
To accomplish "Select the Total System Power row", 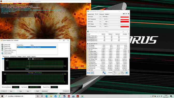I will coord(107,65).
